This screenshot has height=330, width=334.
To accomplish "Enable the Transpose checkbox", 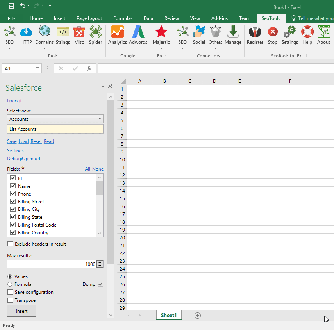I will click(10, 300).
